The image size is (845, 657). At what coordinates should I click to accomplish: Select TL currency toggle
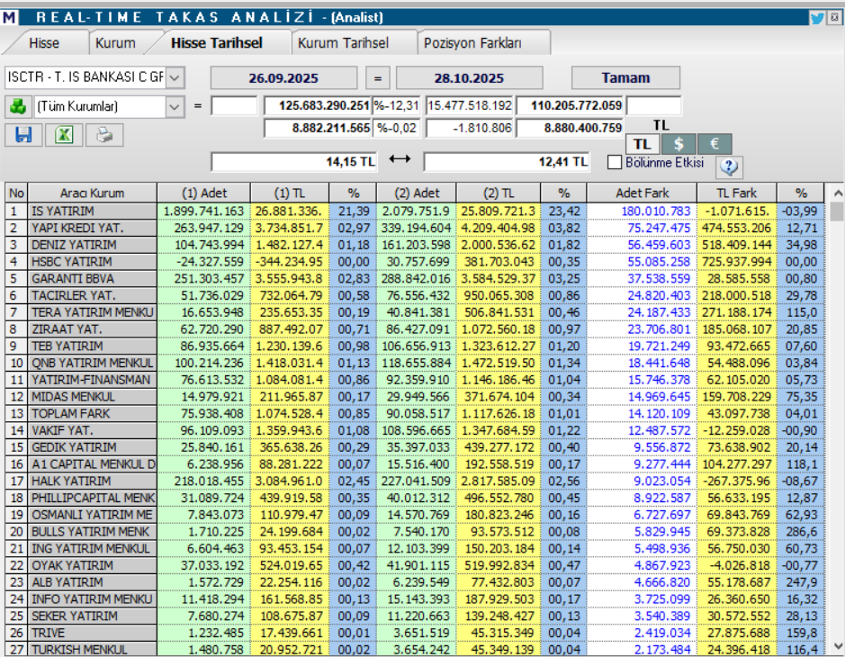pyautogui.click(x=642, y=144)
